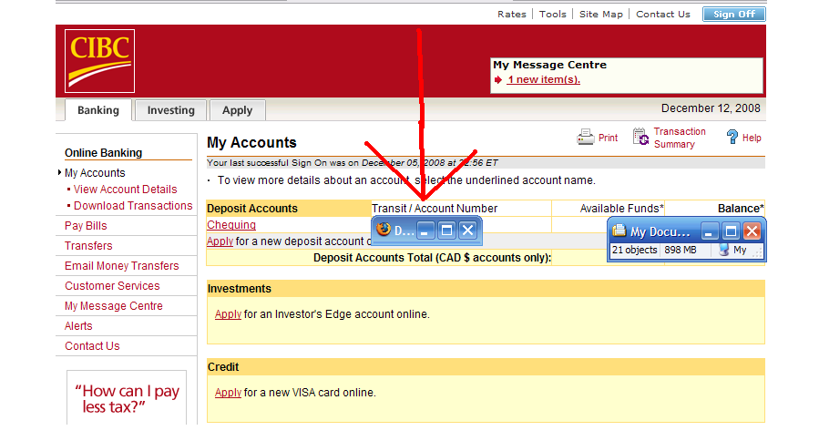Screen dimensions: 819x441
Task: Click the Help question mark icon
Action: pos(732,138)
